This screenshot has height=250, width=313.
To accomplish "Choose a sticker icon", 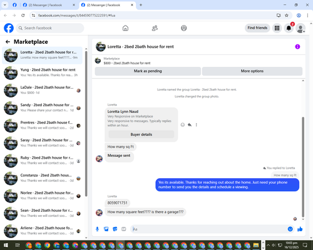I will pyautogui.click(x=115, y=229).
